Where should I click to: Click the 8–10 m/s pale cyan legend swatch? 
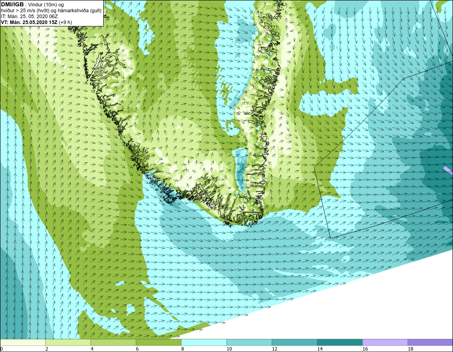click(204, 342)
